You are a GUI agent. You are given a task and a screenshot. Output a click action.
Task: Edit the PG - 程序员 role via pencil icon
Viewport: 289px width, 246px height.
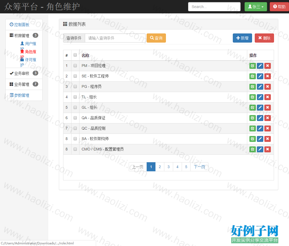coord(260,87)
